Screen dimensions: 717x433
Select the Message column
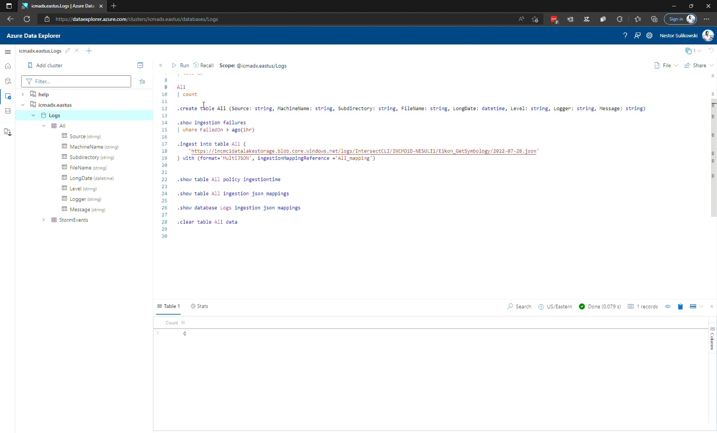(x=83, y=209)
